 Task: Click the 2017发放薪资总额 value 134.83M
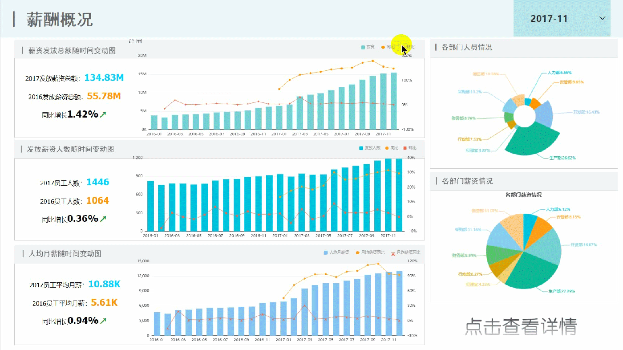pos(104,77)
